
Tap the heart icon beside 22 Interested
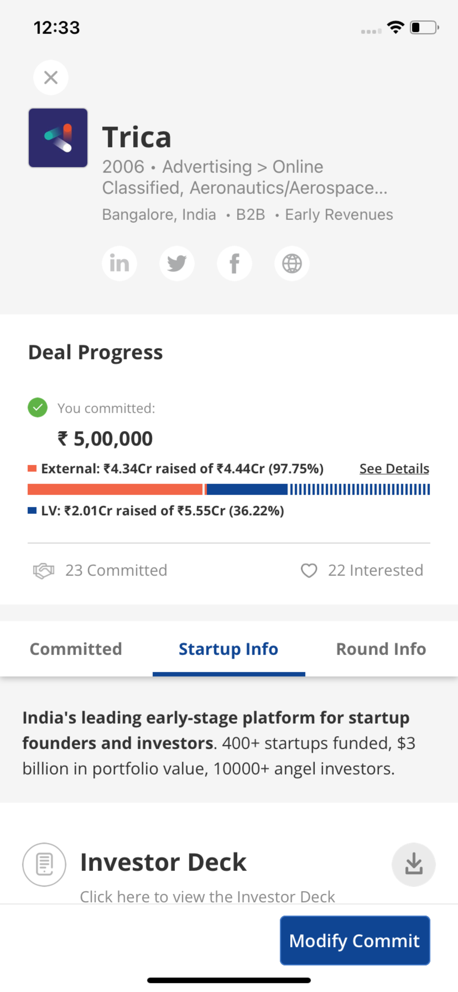click(x=309, y=571)
